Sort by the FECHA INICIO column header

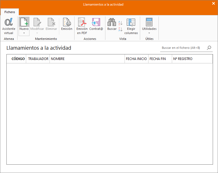(136, 59)
